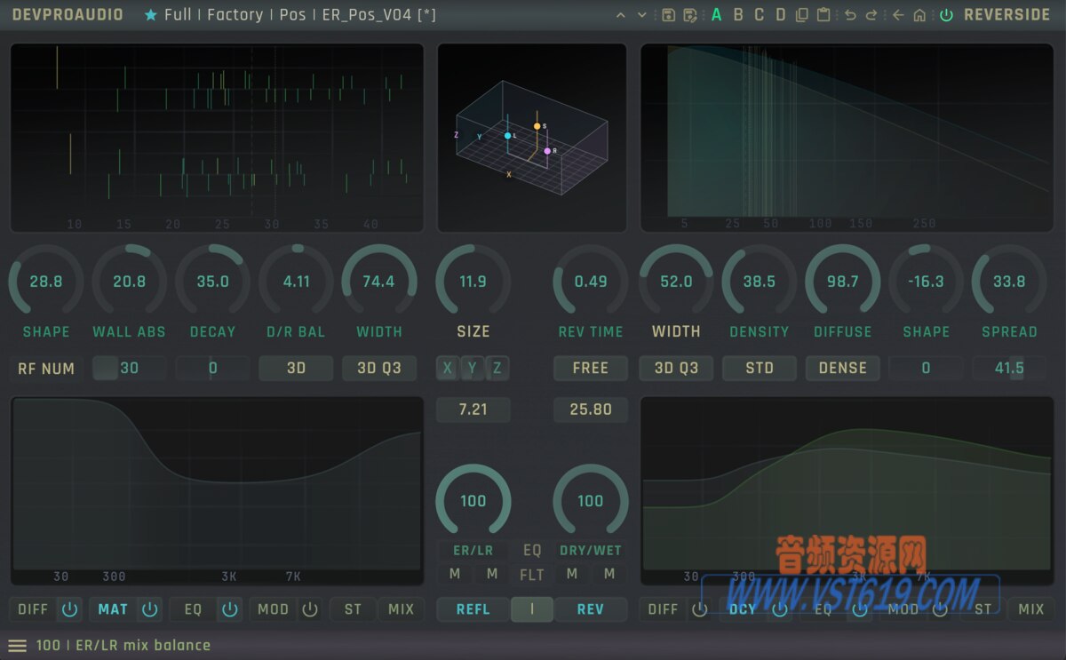1066x660 pixels.
Task: Redo the last change
Action: click(871, 15)
